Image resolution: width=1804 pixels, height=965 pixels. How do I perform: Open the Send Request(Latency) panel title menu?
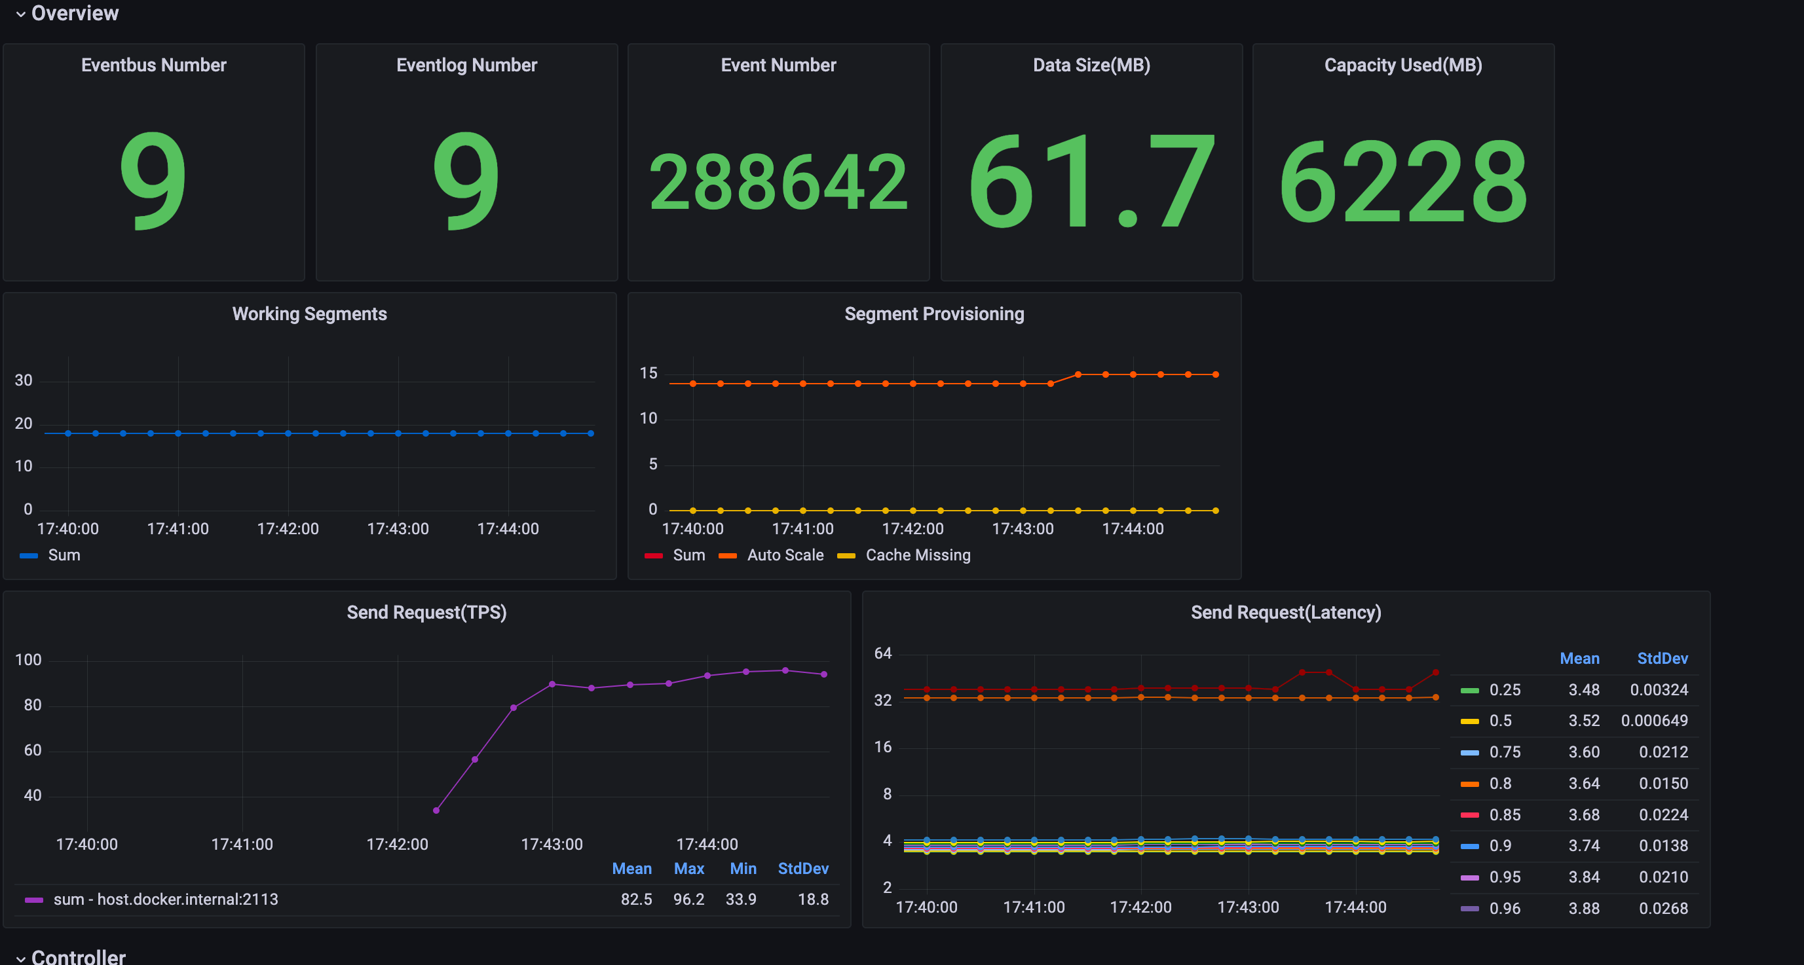click(1286, 612)
